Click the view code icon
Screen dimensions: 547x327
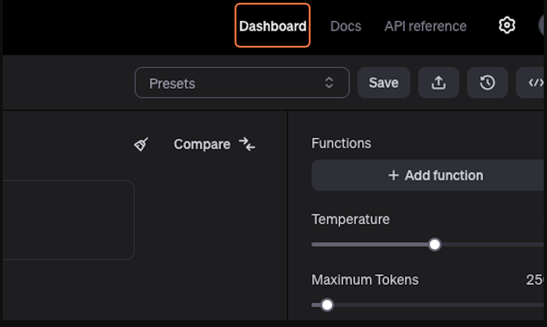coord(534,83)
